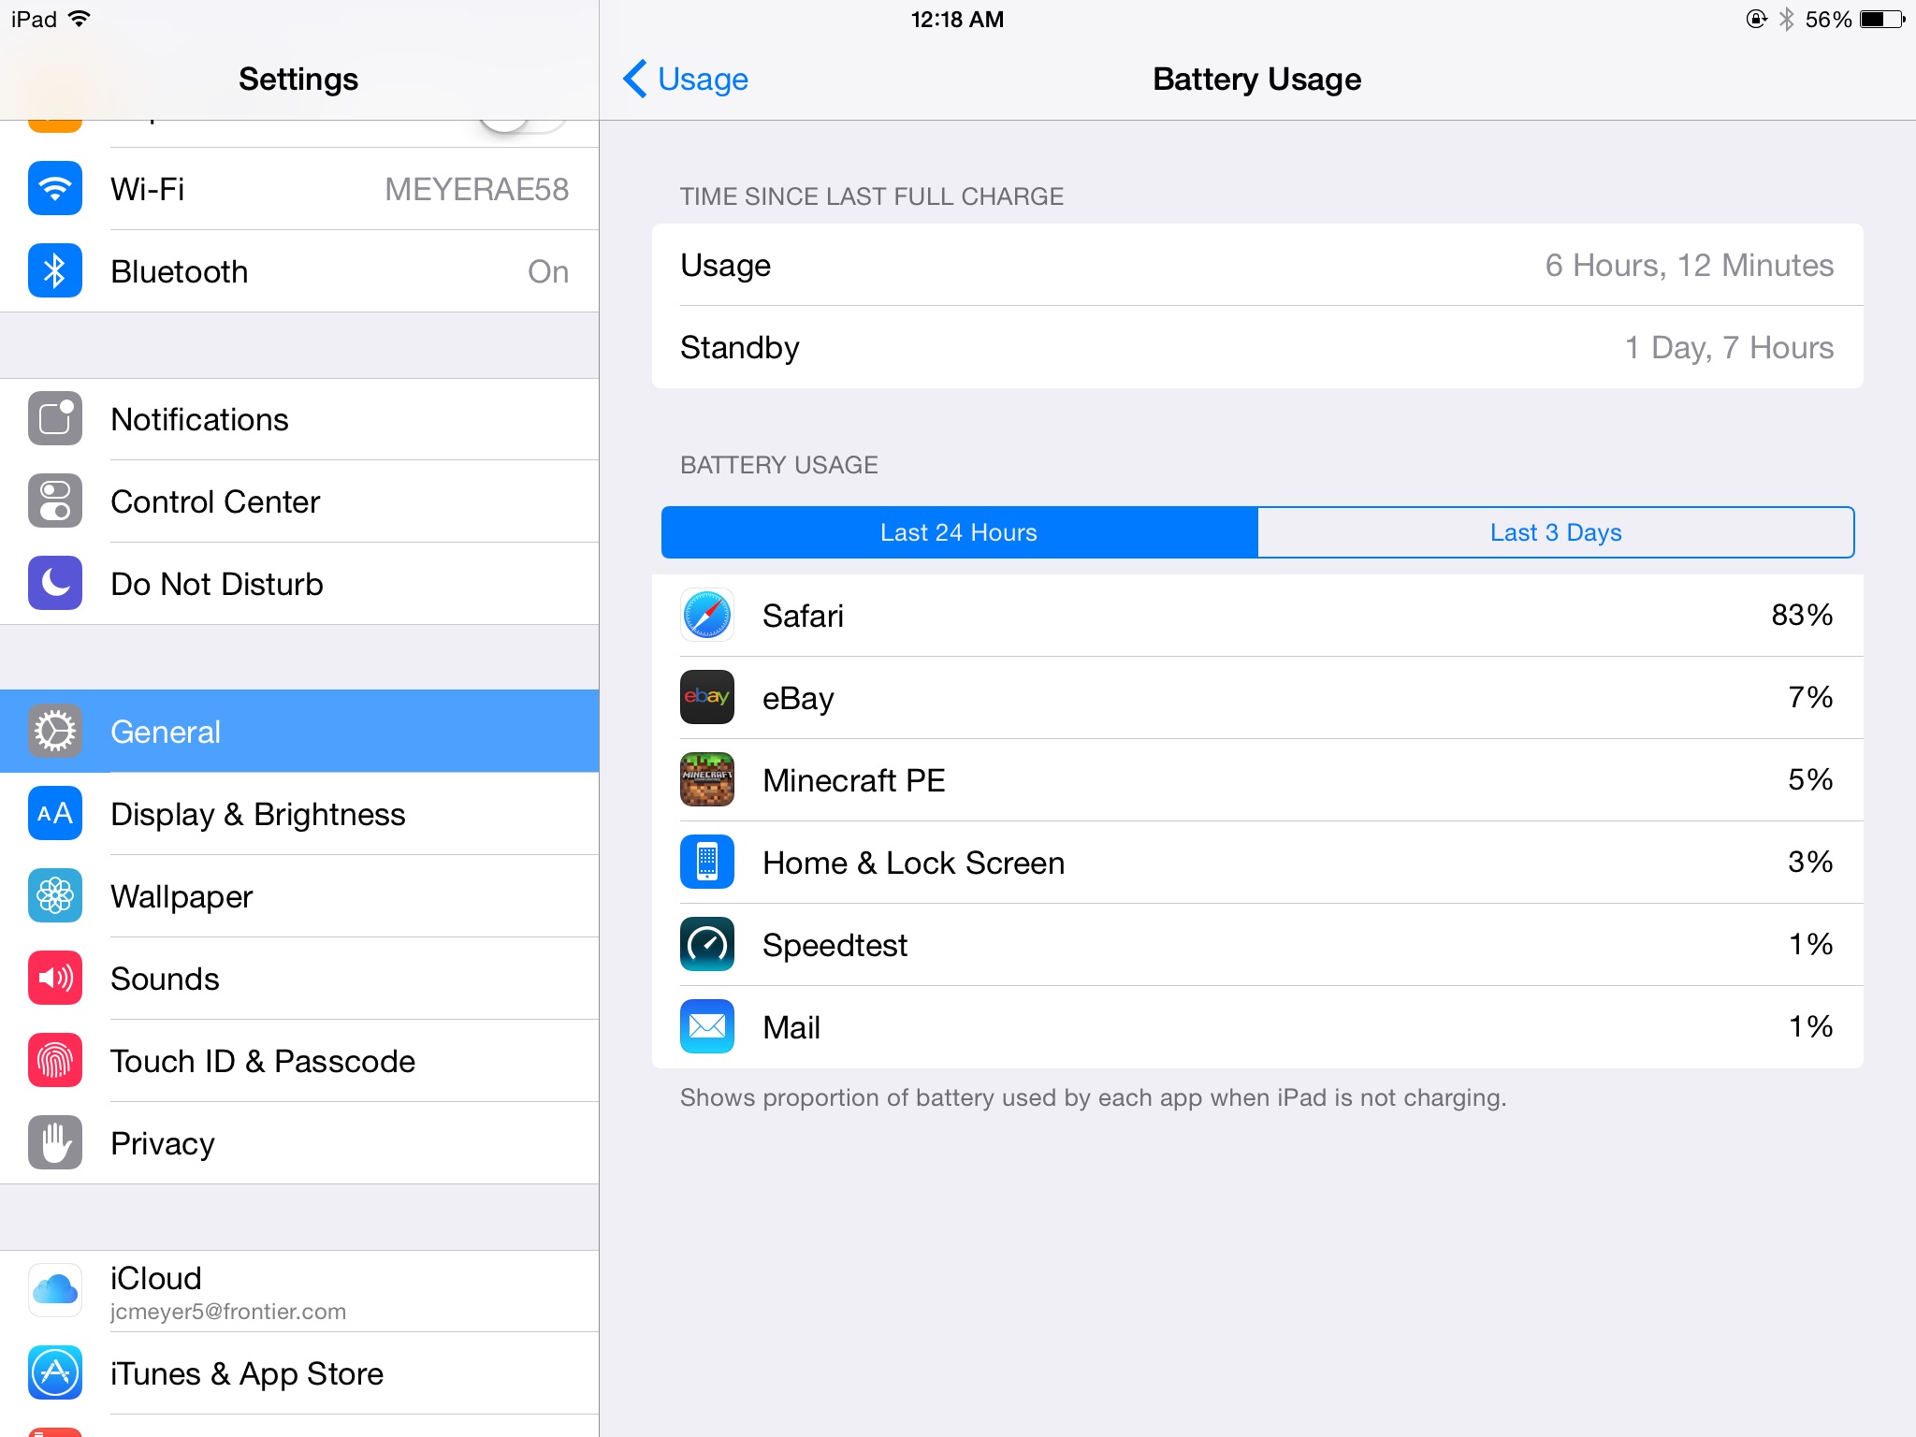Select the Home & Lock Screen row

pyautogui.click(x=1257, y=863)
